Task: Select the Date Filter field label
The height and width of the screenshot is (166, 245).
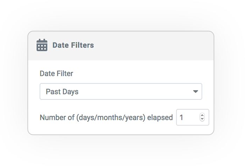Action: tap(56, 73)
